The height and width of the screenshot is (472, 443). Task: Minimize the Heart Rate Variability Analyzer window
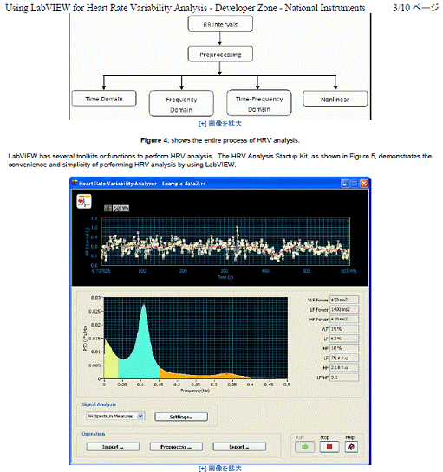pyautogui.click(x=345, y=184)
